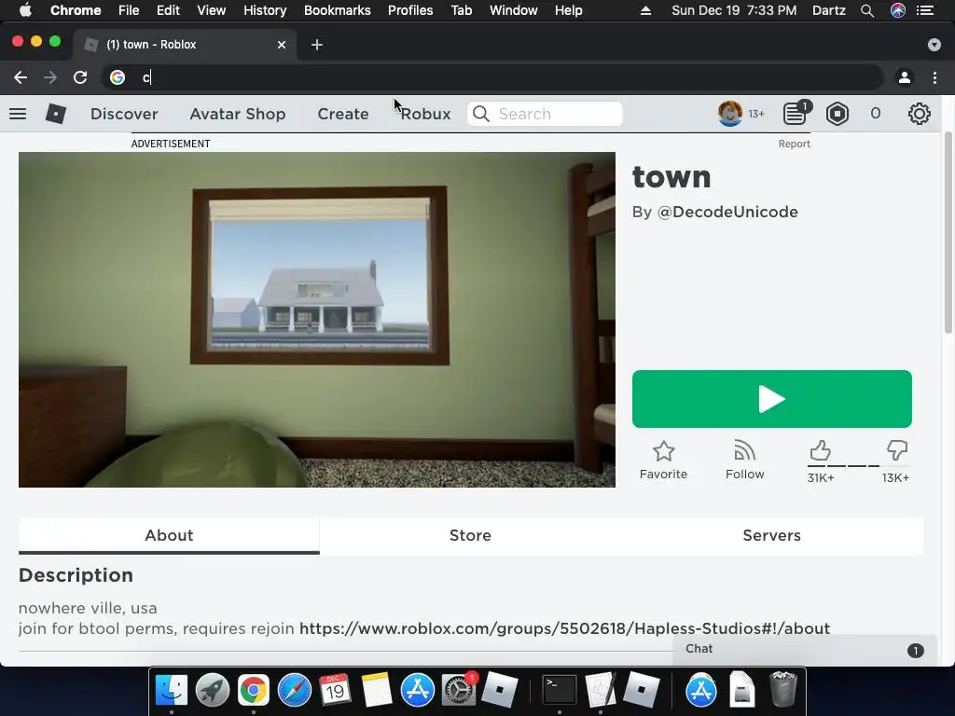The image size is (955, 716).
Task: Click the Roblox Search field
Action: click(x=545, y=114)
